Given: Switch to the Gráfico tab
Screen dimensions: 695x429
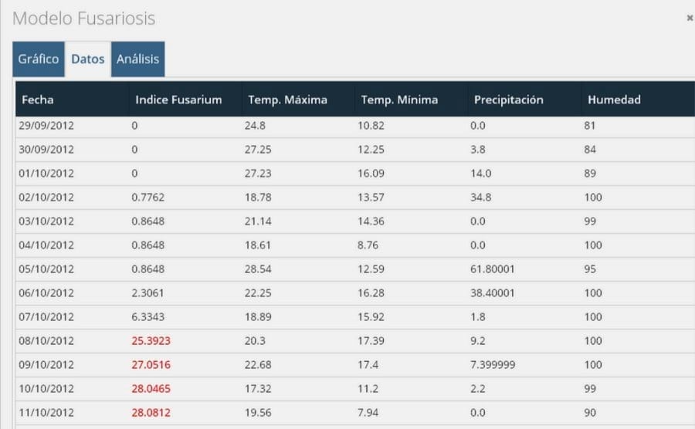Looking at the screenshot, I should [x=39, y=59].
